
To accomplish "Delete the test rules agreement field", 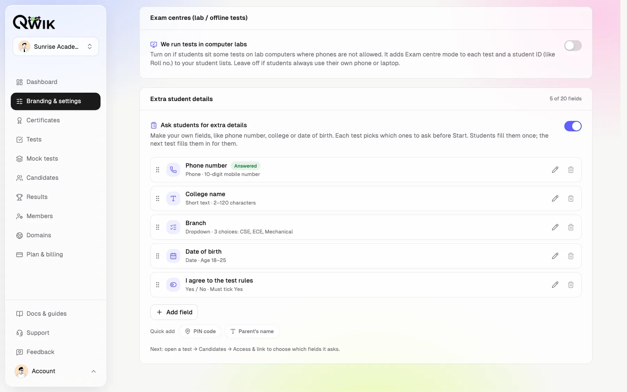I will (x=571, y=285).
